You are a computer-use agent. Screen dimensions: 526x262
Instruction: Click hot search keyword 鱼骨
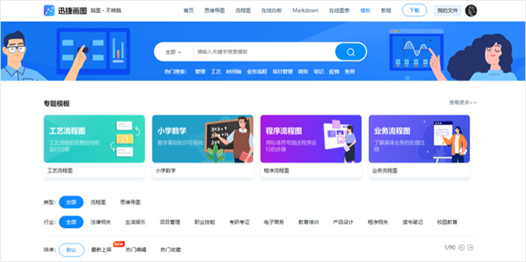(350, 72)
